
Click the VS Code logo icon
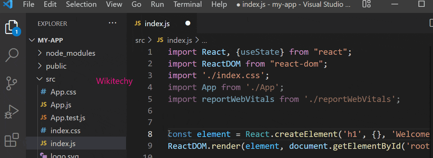click(8, 4)
